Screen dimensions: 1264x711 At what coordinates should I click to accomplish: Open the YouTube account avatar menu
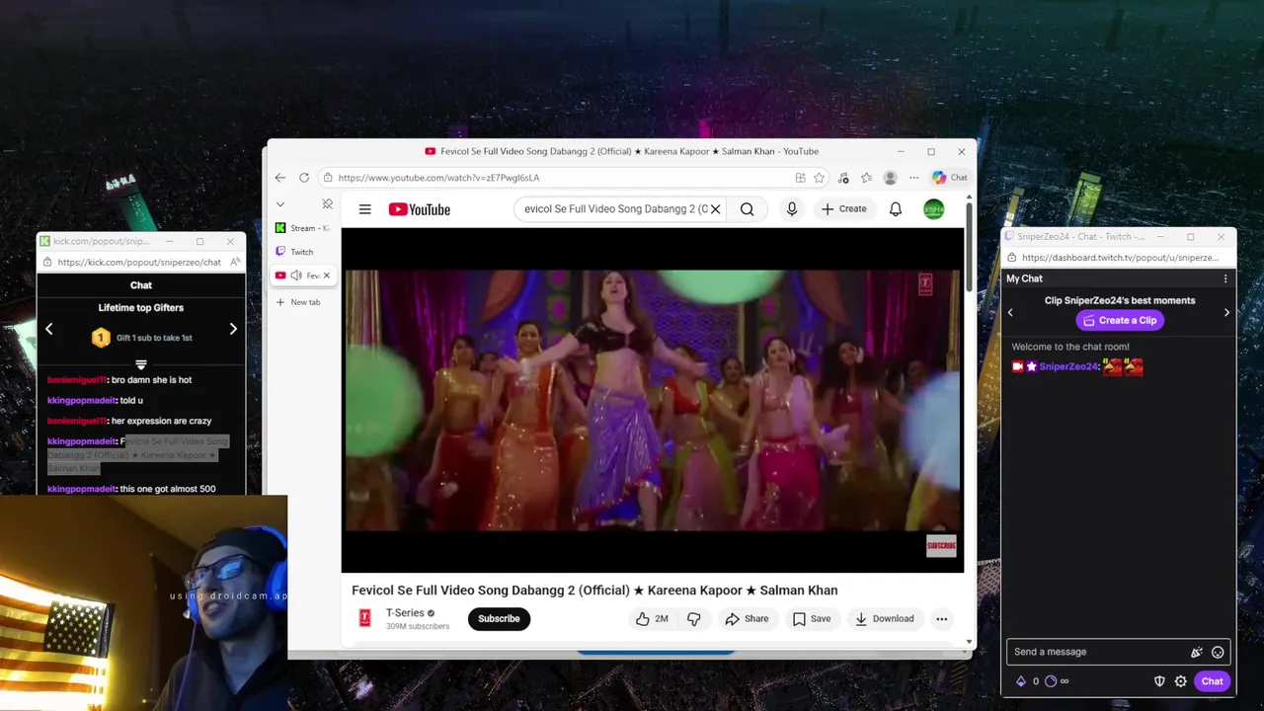tap(933, 209)
